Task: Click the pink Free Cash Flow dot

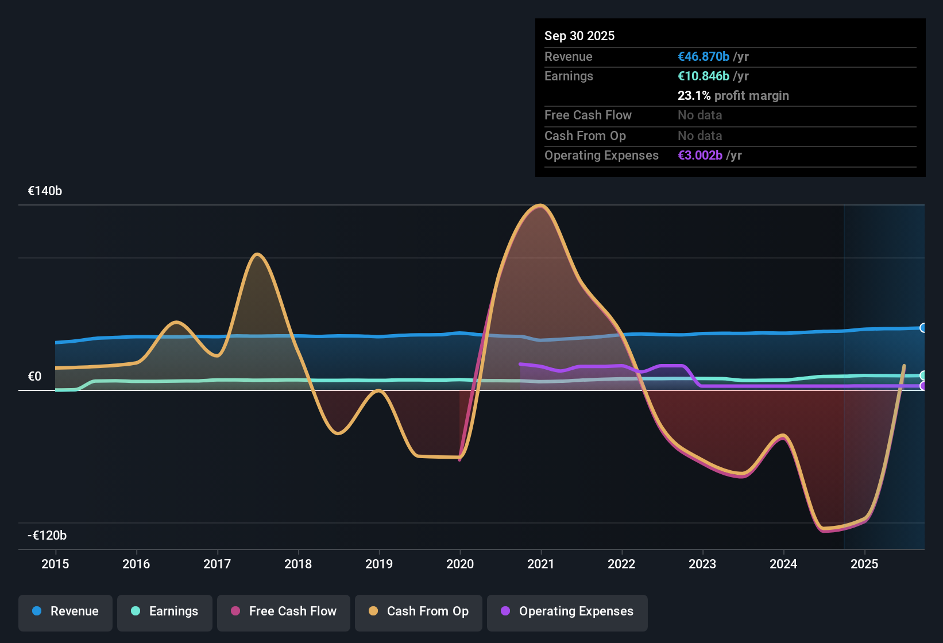Action: coord(235,611)
